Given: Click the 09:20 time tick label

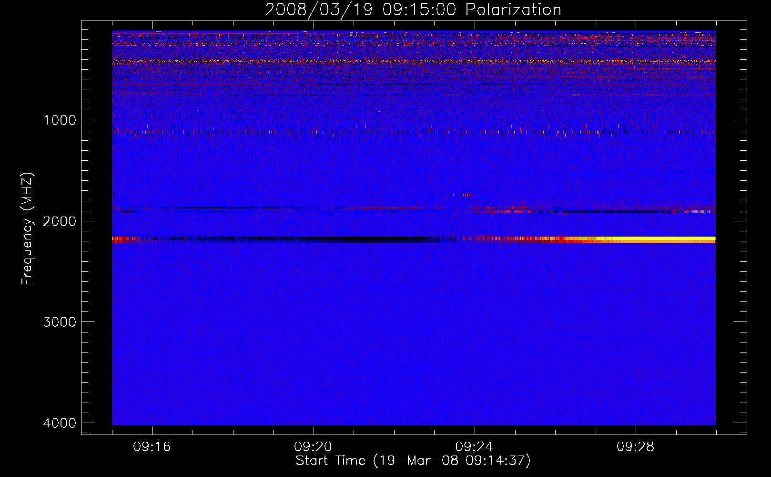Looking at the screenshot, I should pos(313,447).
